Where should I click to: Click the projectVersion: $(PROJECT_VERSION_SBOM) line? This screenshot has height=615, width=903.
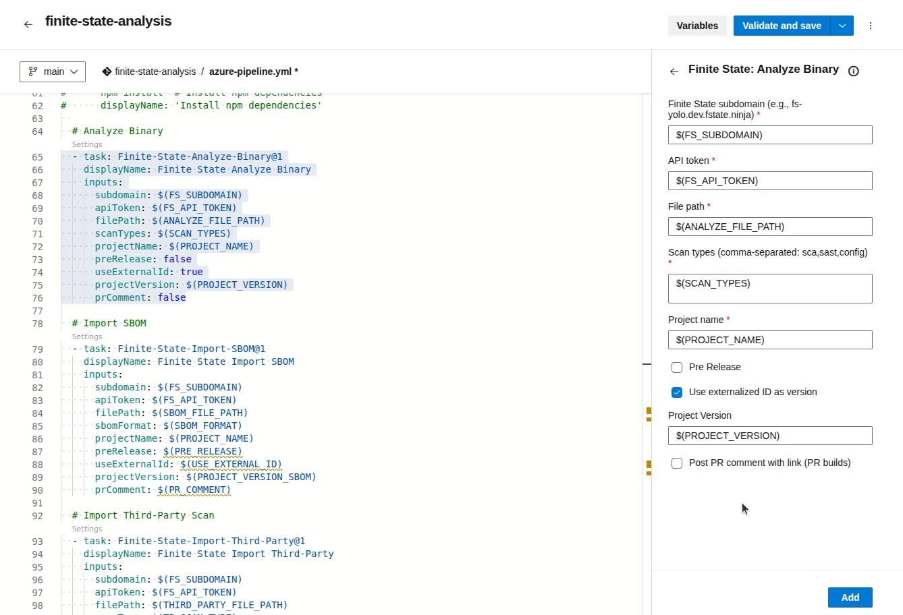(205, 477)
